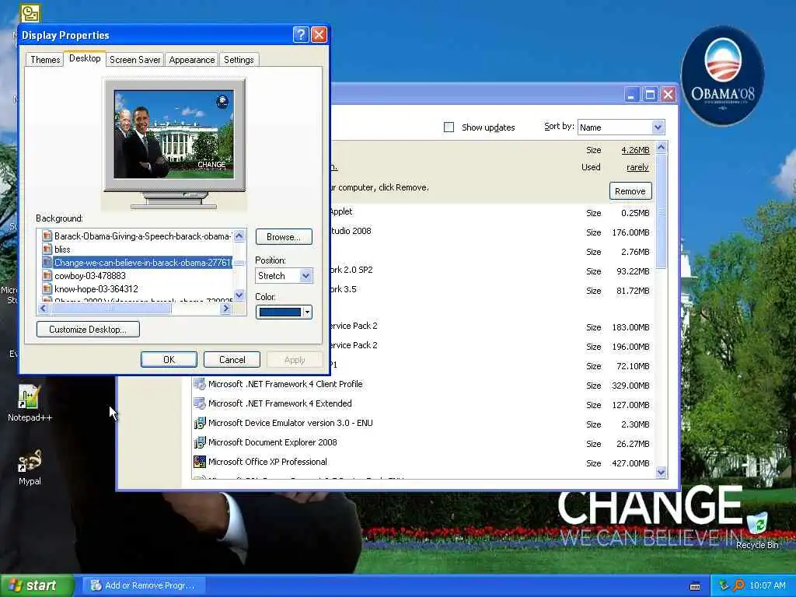Open the Appearance tab
This screenshot has height=597, width=796.
tap(191, 59)
